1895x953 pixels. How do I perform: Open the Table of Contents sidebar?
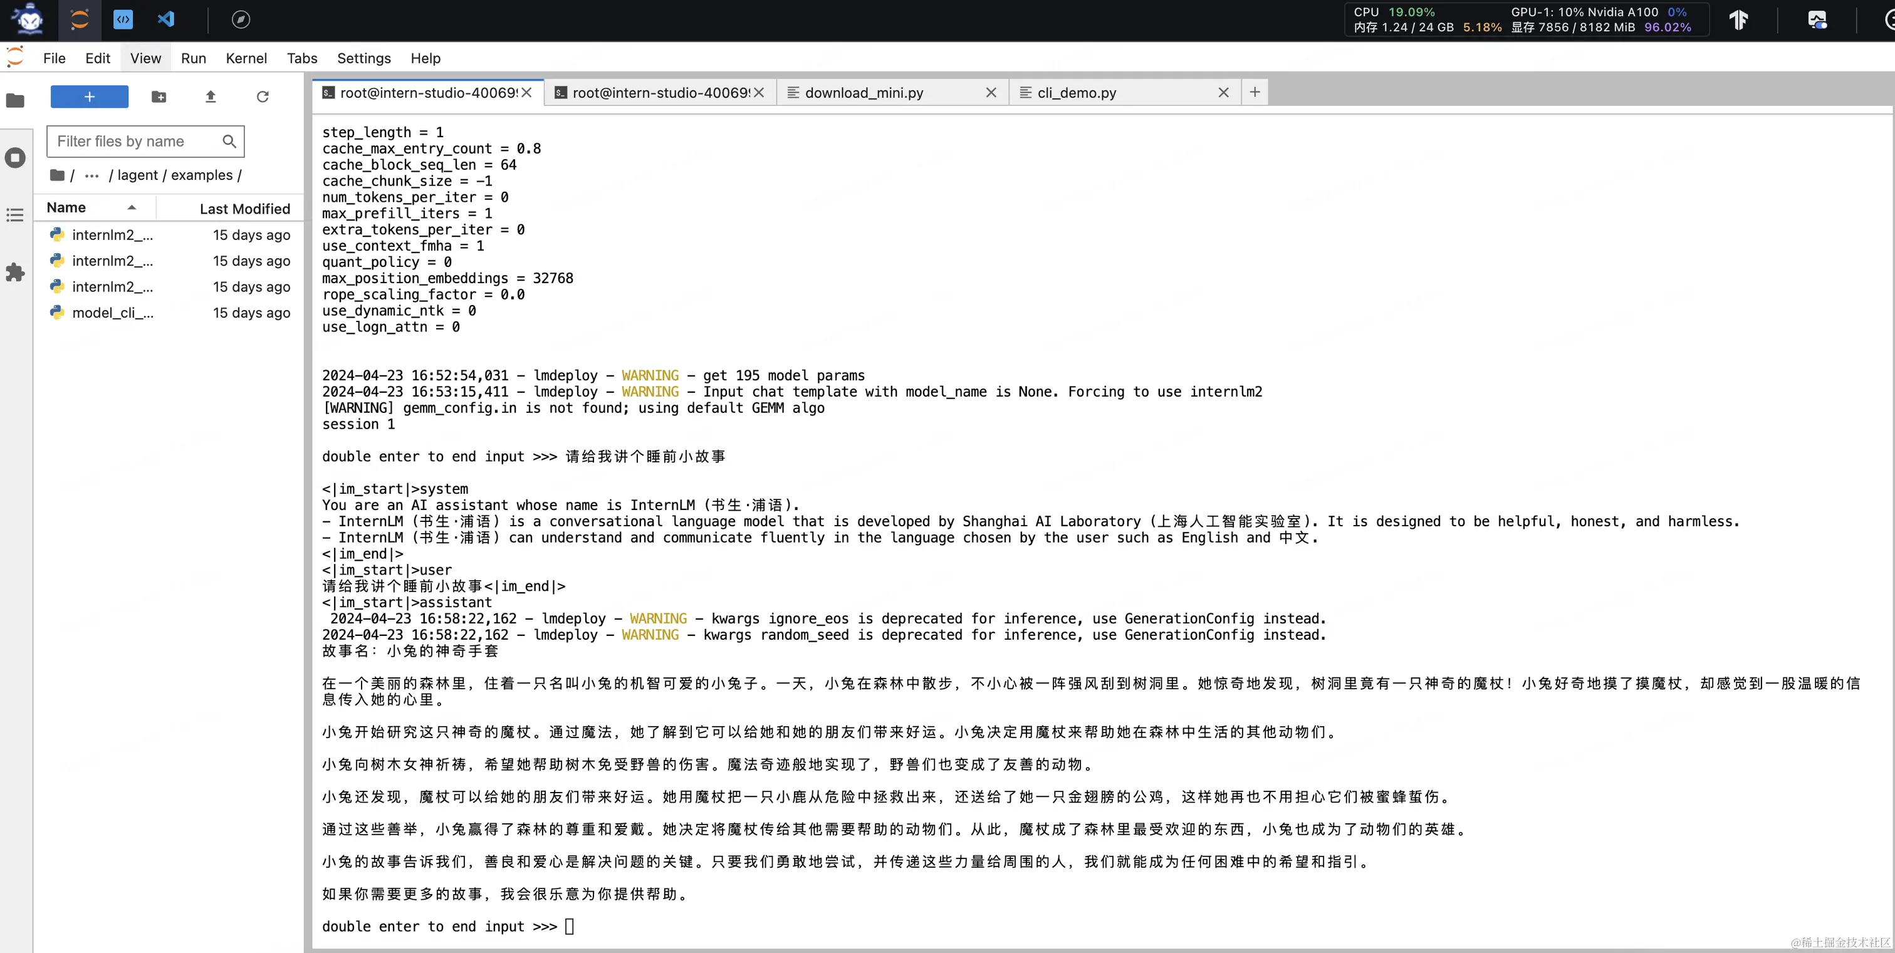point(16,215)
